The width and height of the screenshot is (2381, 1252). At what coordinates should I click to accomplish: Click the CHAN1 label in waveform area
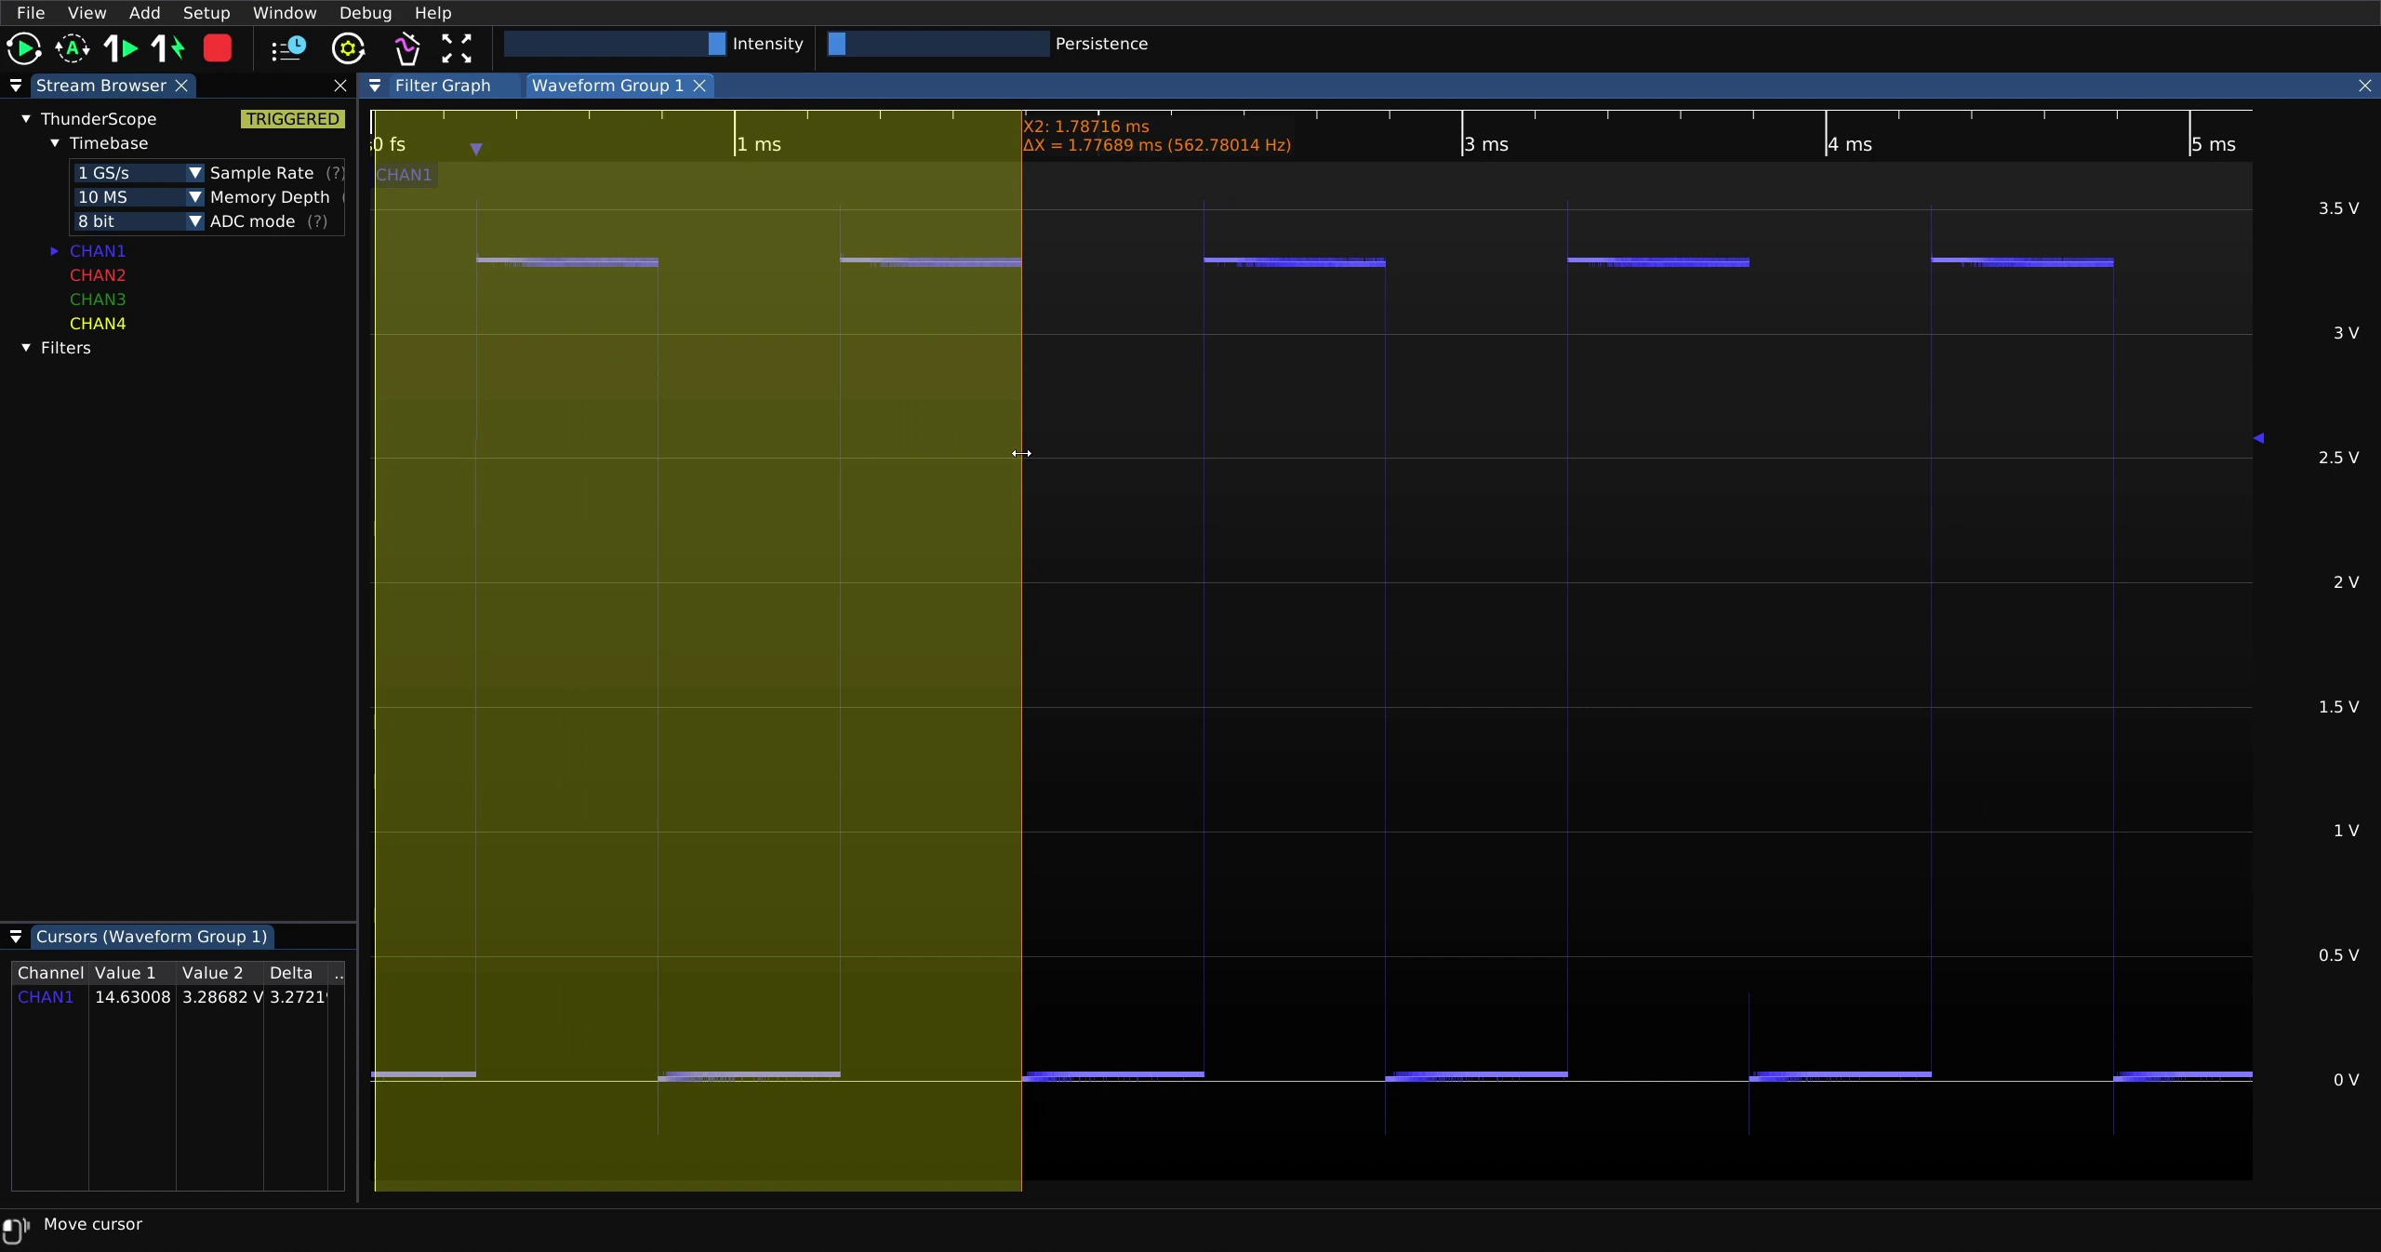point(405,175)
